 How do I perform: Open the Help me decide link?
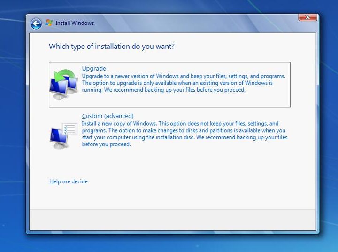pyautogui.click(x=69, y=181)
